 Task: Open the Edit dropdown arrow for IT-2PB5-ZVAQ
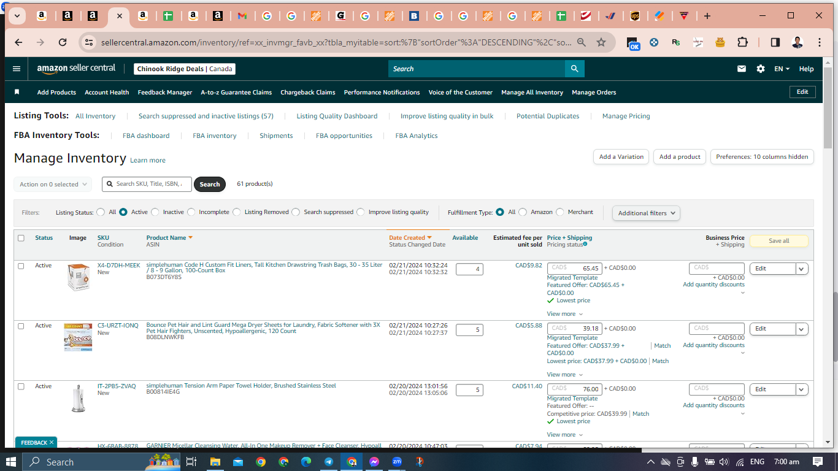[802, 389]
